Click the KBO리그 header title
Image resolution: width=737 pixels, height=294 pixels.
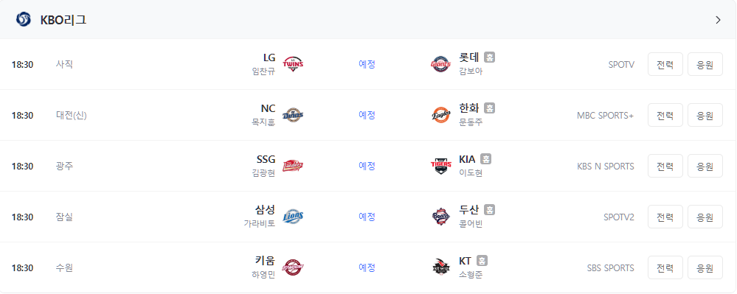63,20
